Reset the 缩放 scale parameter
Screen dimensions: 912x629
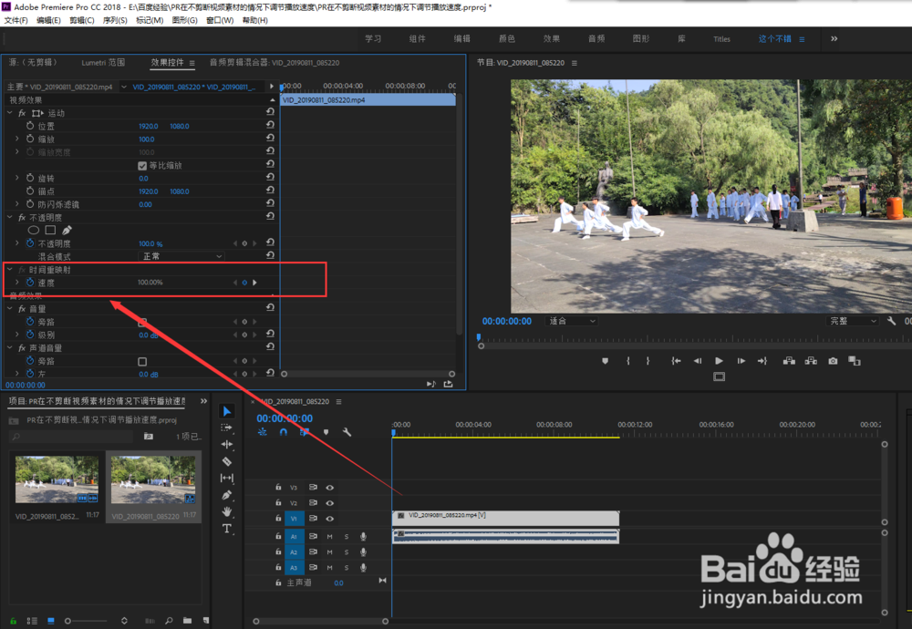271,138
